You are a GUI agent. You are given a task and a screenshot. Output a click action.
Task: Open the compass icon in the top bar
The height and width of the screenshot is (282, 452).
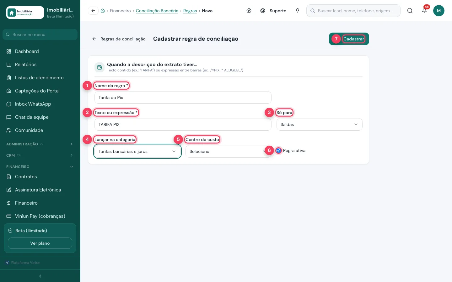coord(249,11)
